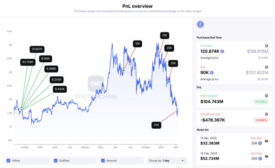275x168 pixels.
Task: Toggle the Amount checkbox
Action: pyautogui.click(x=103, y=160)
